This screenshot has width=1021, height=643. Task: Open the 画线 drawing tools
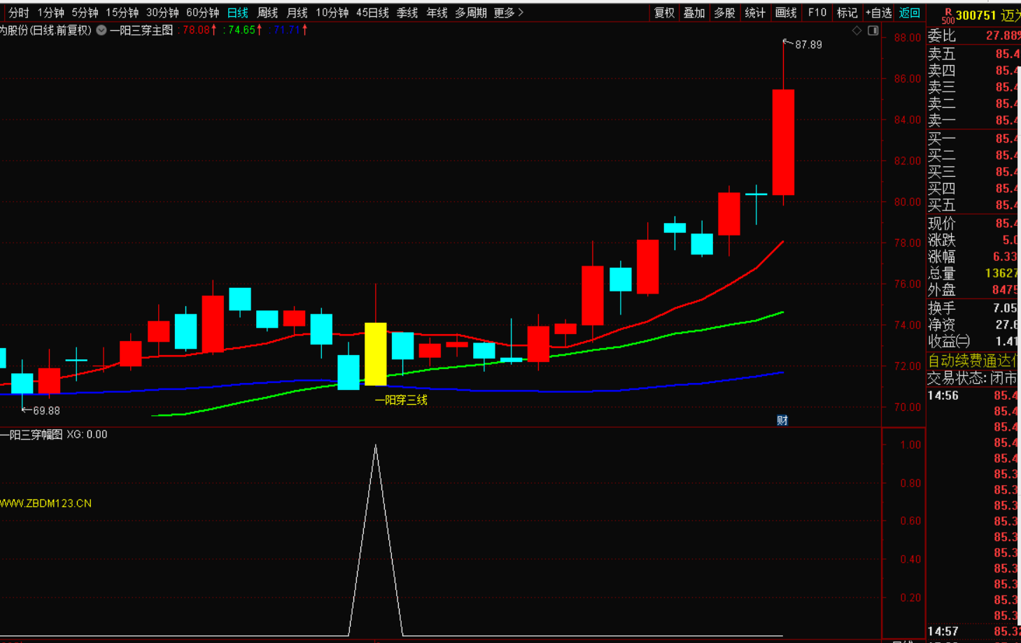786,13
